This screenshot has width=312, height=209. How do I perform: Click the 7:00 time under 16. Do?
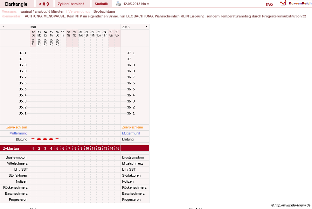57,42
